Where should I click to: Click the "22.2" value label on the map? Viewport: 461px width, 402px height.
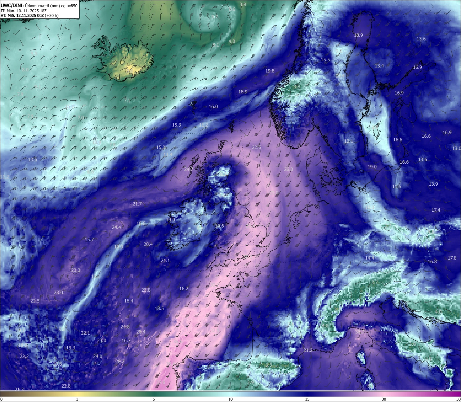[24, 357]
